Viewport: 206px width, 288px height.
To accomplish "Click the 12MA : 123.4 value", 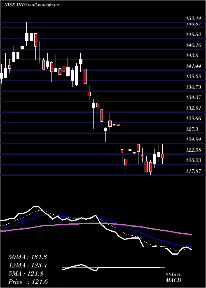I will click(x=28, y=266).
